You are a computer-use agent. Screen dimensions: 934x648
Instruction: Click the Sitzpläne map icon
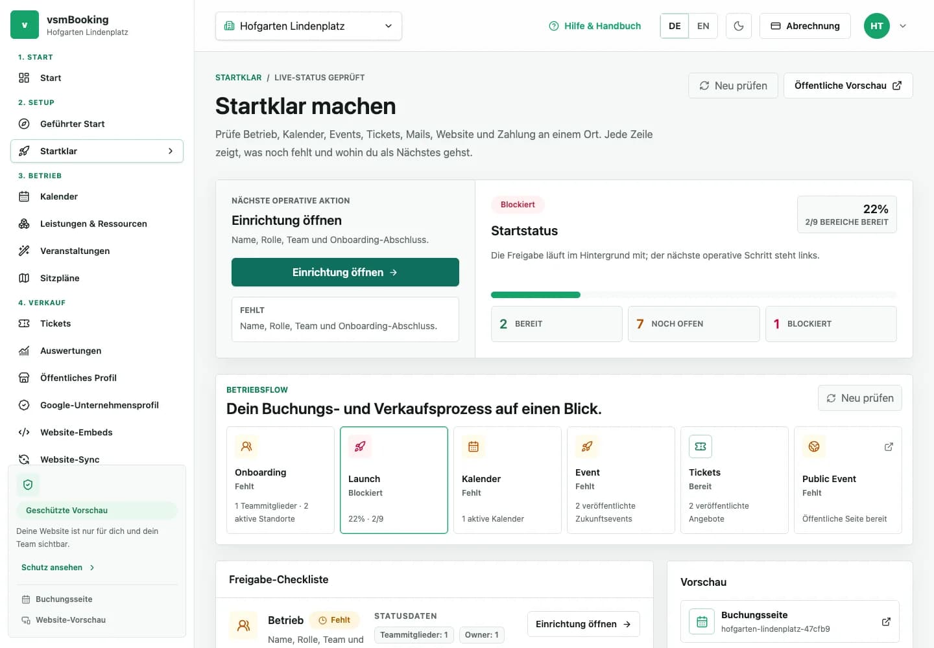coord(24,278)
